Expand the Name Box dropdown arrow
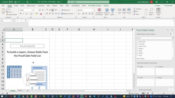 click(x=11, y=21)
